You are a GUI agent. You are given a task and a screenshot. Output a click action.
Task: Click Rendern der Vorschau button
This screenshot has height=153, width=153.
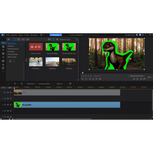click(137, 76)
